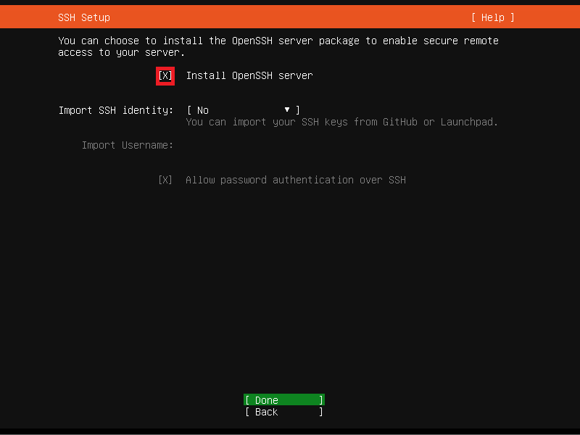Confirm with the Done button

coord(284,400)
